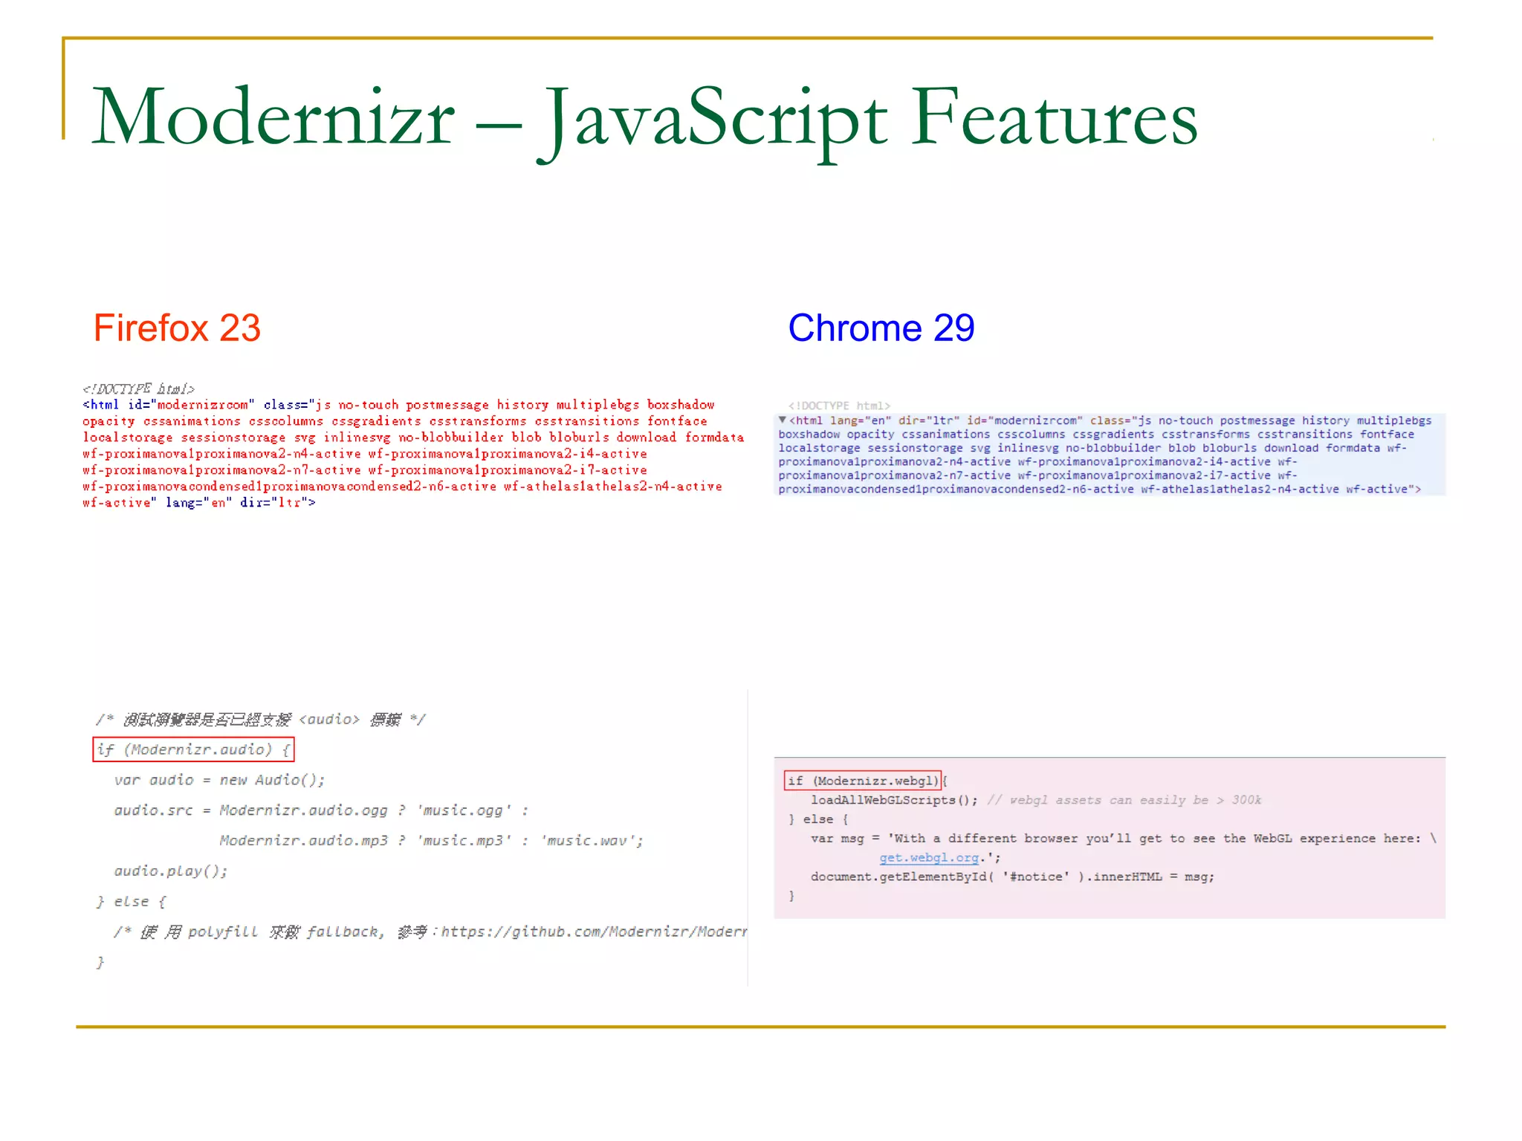1522x1141 pixels.
Task: Click the Firefox localstorage sessionstorage svg line
Action: point(413,438)
